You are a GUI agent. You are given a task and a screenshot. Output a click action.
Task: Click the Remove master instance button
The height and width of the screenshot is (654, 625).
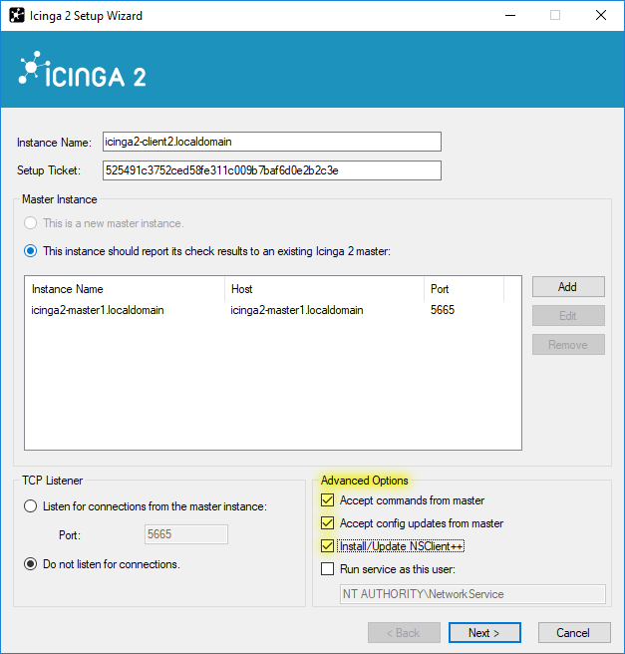click(x=568, y=345)
